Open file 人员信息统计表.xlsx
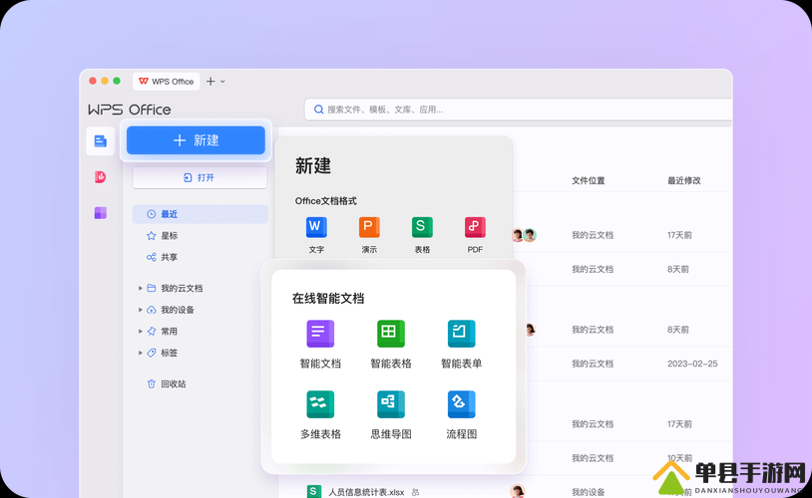 367,492
